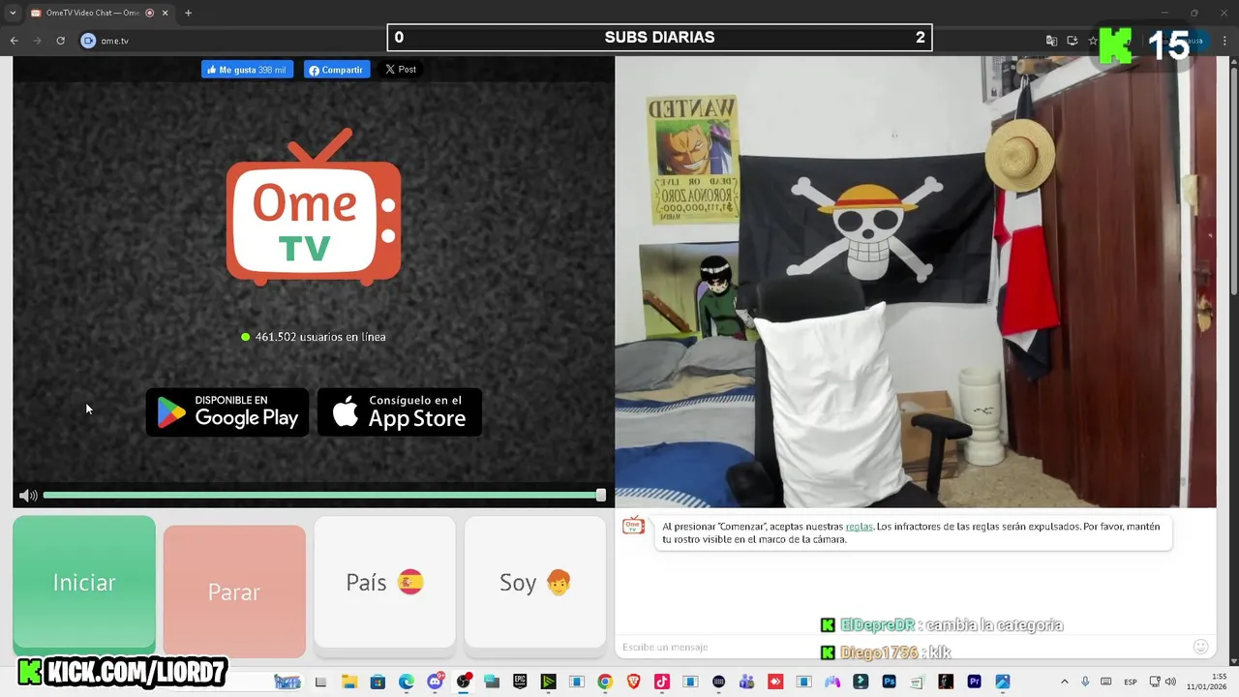
Task: Click the camera site permission icon
Action: pyautogui.click(x=89, y=41)
